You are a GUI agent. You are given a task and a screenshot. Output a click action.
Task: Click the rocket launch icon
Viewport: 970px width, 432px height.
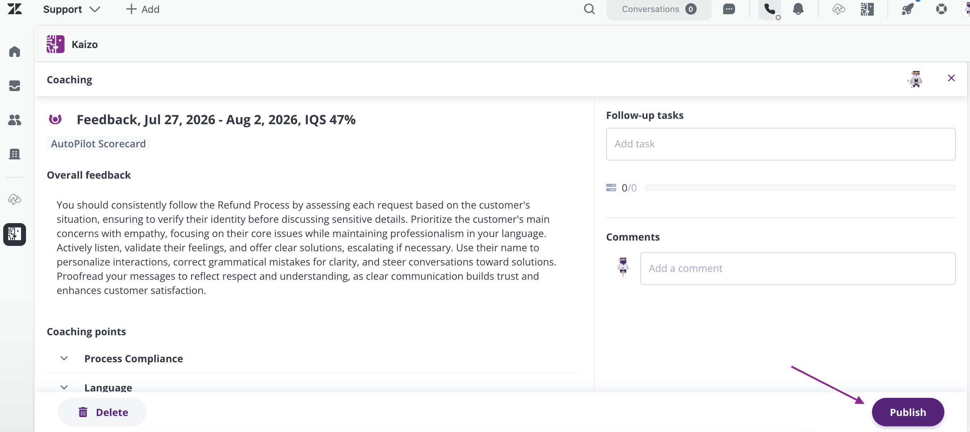908,9
